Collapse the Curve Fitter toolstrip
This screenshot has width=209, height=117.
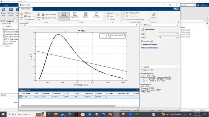click(178, 22)
